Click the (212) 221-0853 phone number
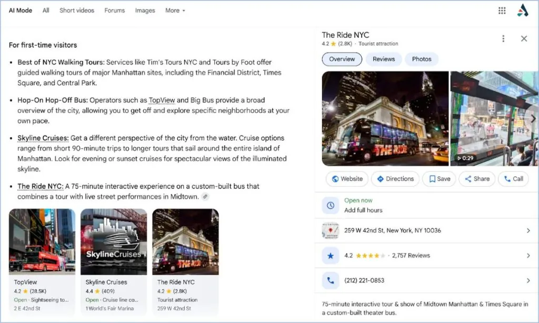539x323 pixels. (x=364, y=281)
